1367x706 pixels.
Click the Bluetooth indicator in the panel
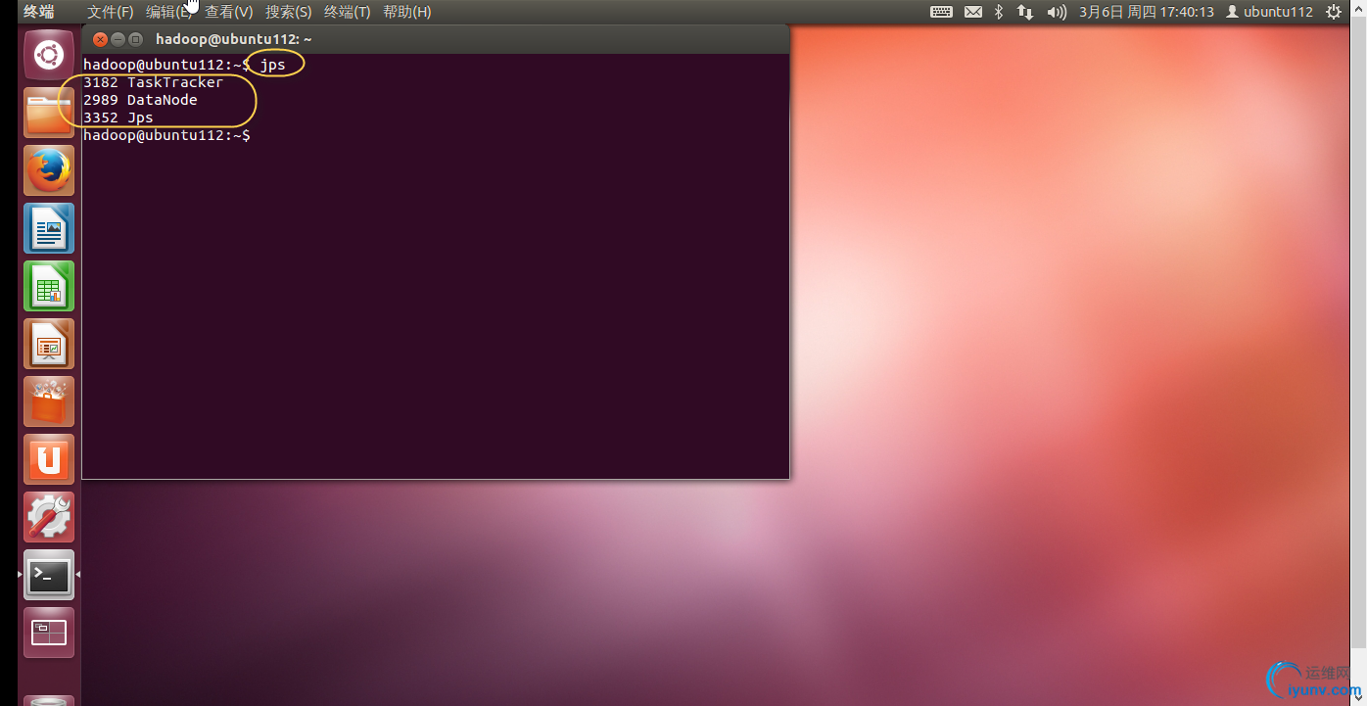(x=998, y=11)
